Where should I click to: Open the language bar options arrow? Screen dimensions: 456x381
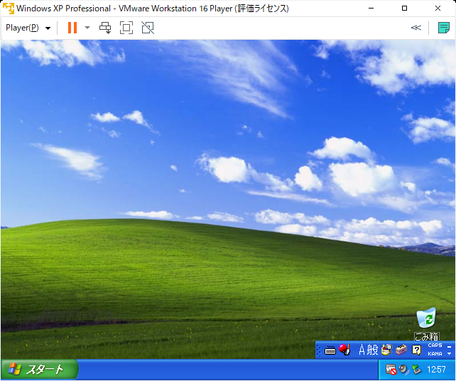point(450,354)
